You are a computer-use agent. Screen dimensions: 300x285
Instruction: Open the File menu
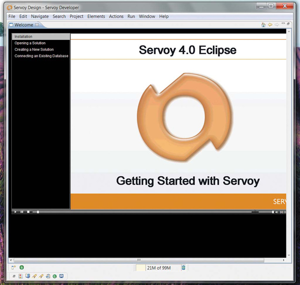12,16
